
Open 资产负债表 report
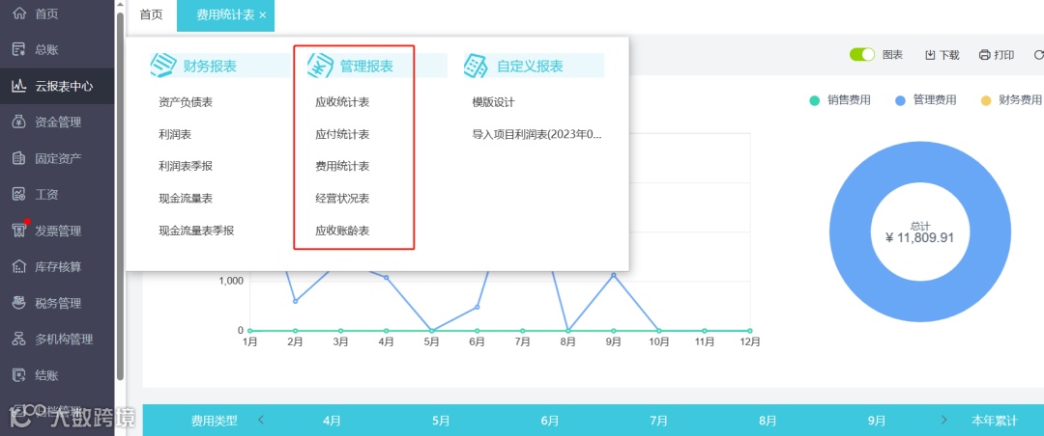[x=186, y=102]
